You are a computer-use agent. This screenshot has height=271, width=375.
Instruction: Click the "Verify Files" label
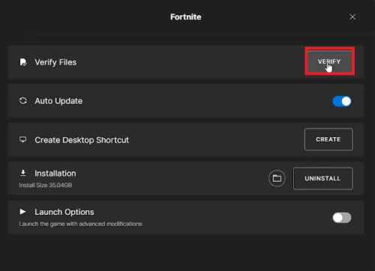point(55,62)
